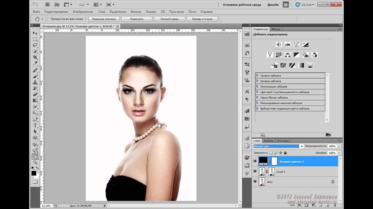
Task: Delete layer using the trash icon
Action: click(334, 205)
